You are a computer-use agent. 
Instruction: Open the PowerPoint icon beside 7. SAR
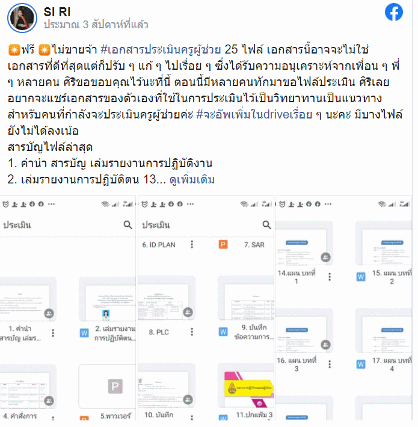coord(223,245)
